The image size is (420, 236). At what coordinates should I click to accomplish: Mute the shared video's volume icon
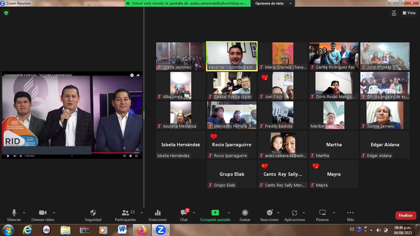click(x=21, y=156)
